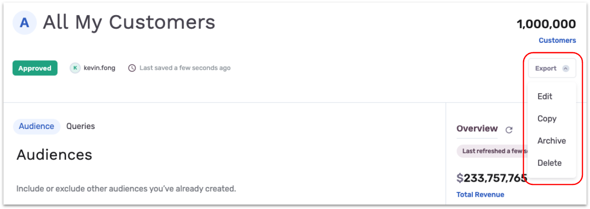This screenshot has height=209, width=590.
Task: Click the kevin.fong username label
Action: [x=100, y=68]
